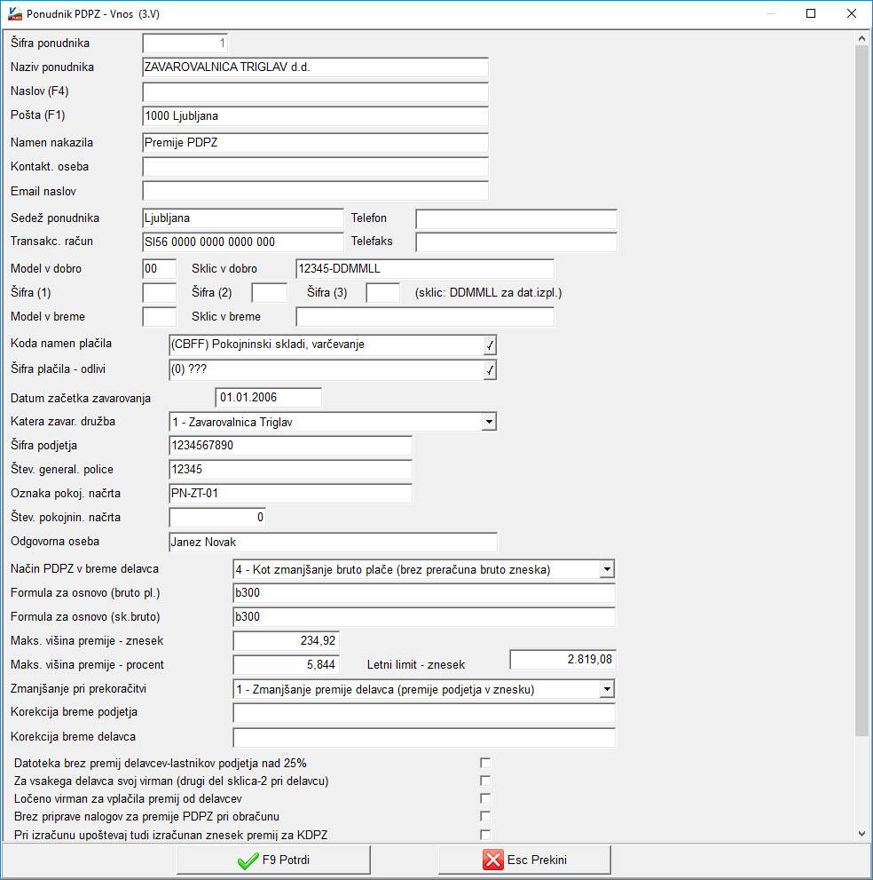Click the Šifra (2) field
The height and width of the screenshot is (880, 873).
pos(269,293)
